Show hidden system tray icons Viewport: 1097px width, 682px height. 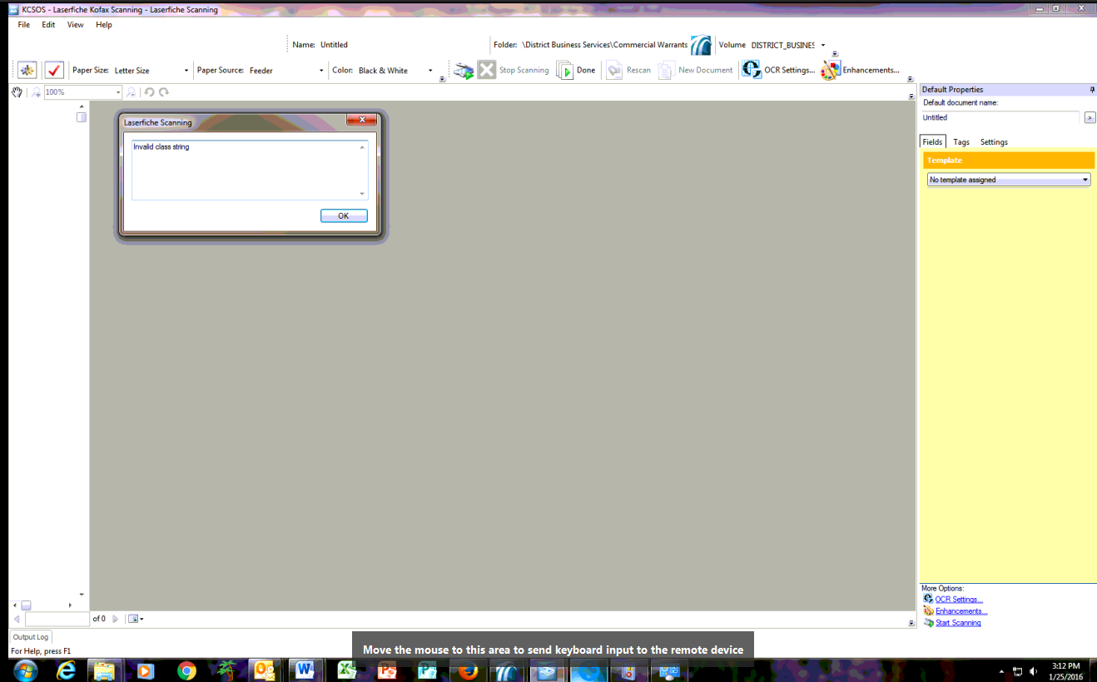point(1002,671)
